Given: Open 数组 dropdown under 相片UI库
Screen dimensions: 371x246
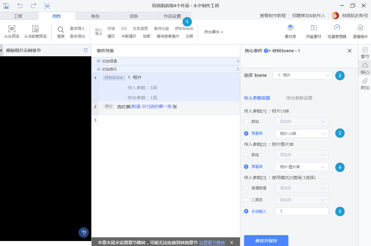Looking at the screenshot, I should [x=302, y=121].
